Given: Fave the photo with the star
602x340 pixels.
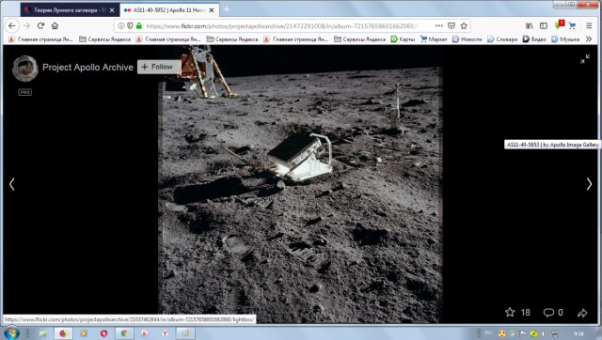Looking at the screenshot, I should pos(510,313).
